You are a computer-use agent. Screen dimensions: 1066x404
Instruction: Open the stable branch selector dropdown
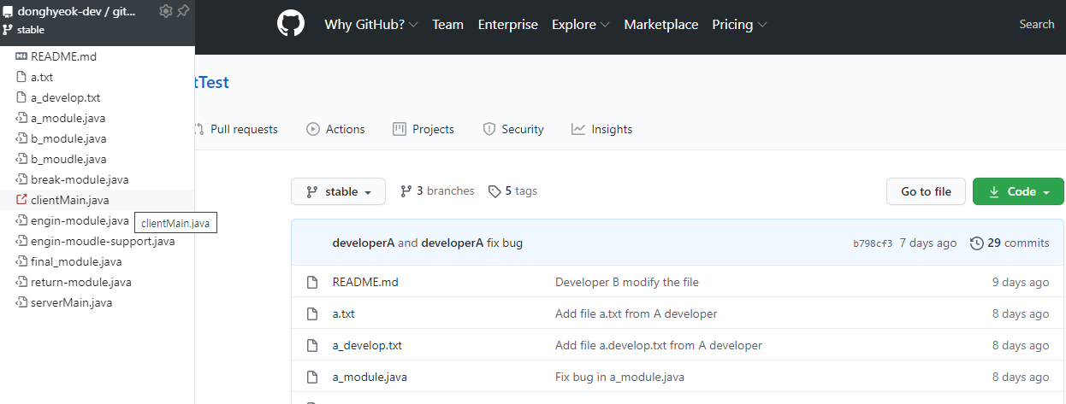tap(338, 191)
